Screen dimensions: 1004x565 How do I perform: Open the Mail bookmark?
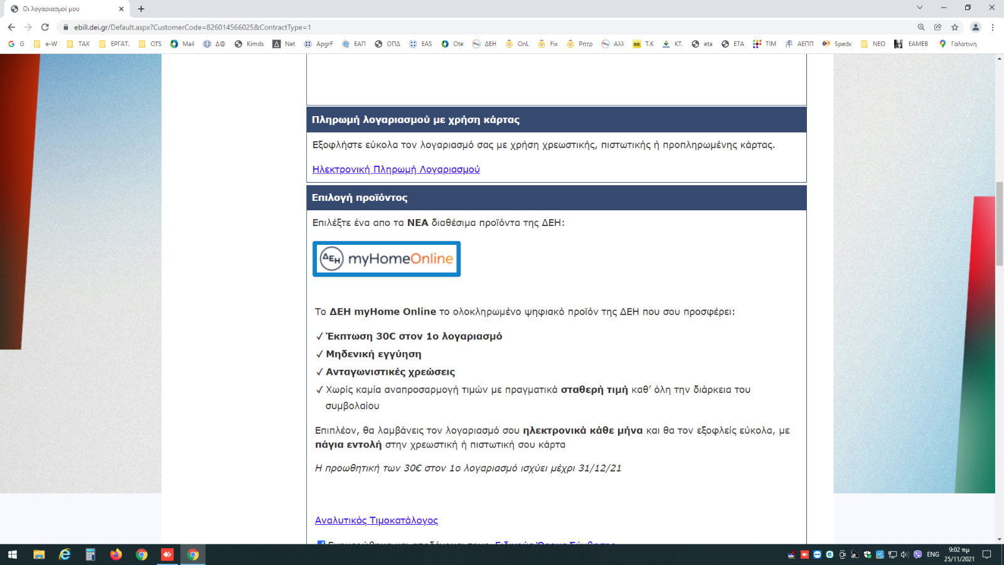click(183, 44)
